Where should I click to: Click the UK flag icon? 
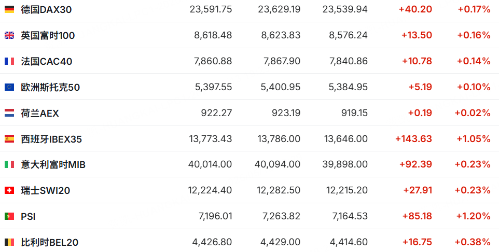9,35
